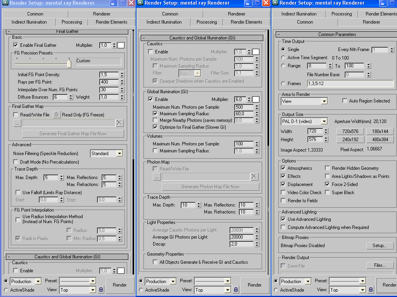The width and height of the screenshot is (397, 297).
Task: Collapse the Final Gather rollout minus button
Action: [9, 31]
